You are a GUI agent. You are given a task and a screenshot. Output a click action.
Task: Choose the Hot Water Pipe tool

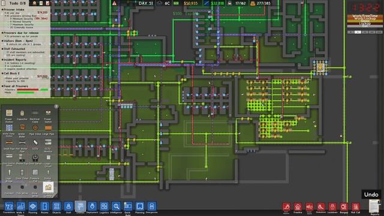click(x=22, y=143)
